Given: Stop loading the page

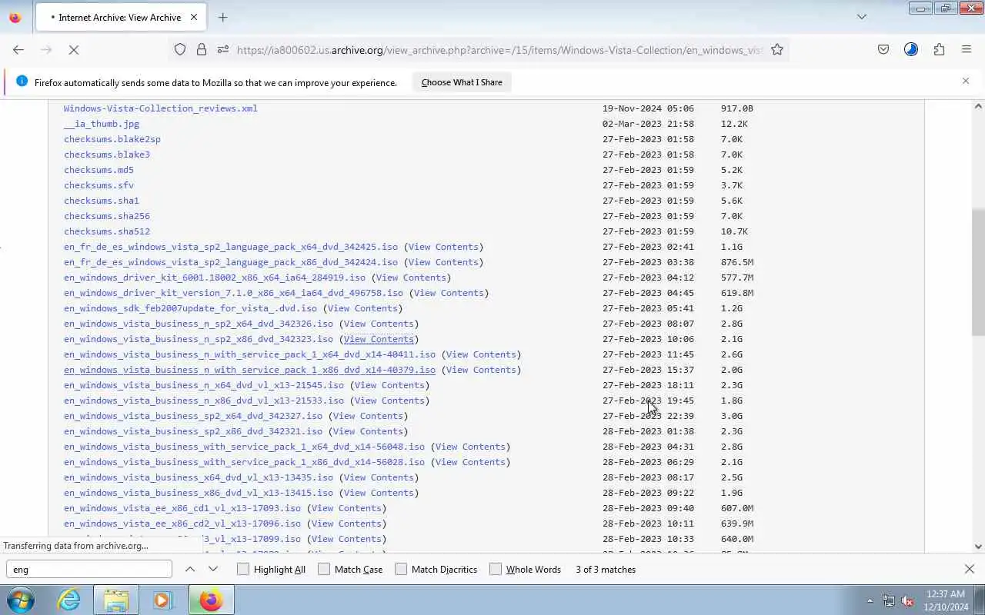Looking at the screenshot, I should pos(74,50).
